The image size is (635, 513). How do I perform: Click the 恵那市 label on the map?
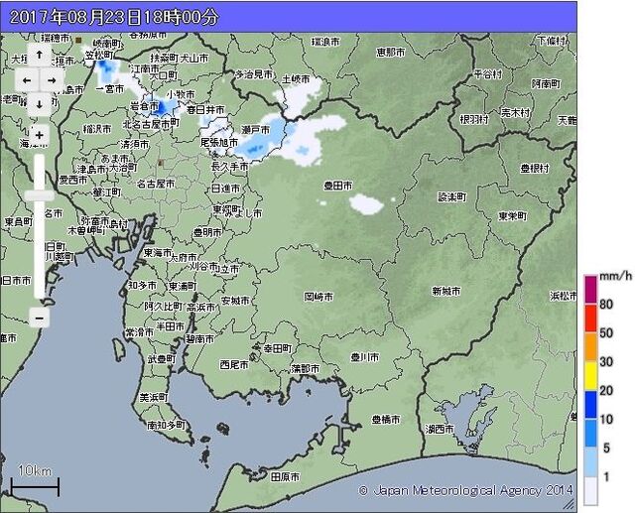[x=390, y=53]
